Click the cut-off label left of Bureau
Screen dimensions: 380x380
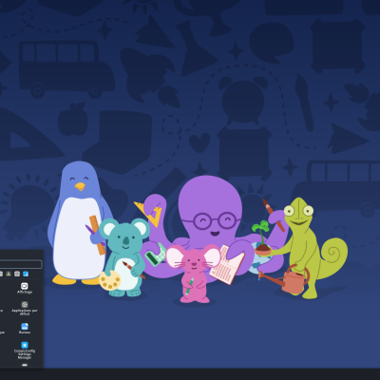coord(2,332)
